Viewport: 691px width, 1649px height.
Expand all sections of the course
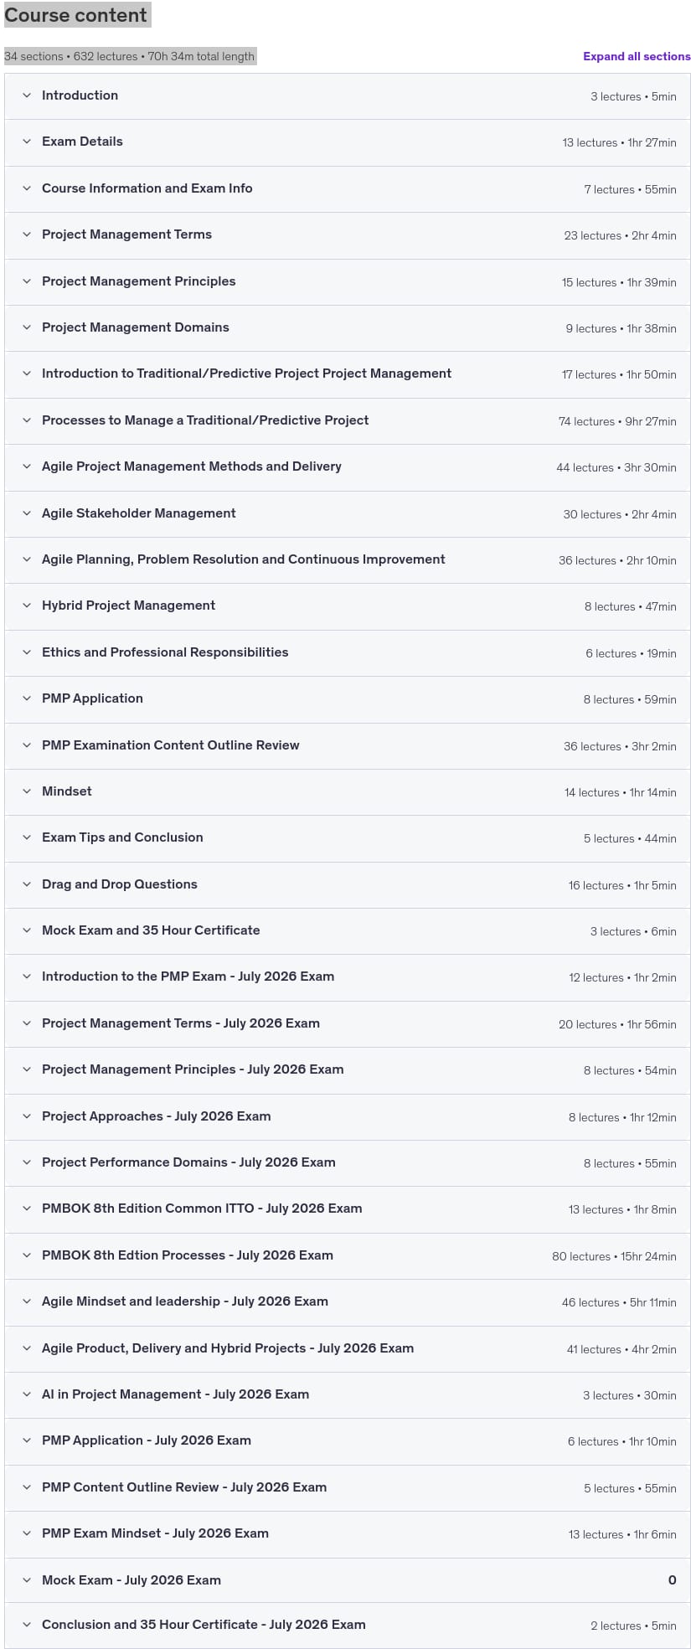pyautogui.click(x=637, y=56)
